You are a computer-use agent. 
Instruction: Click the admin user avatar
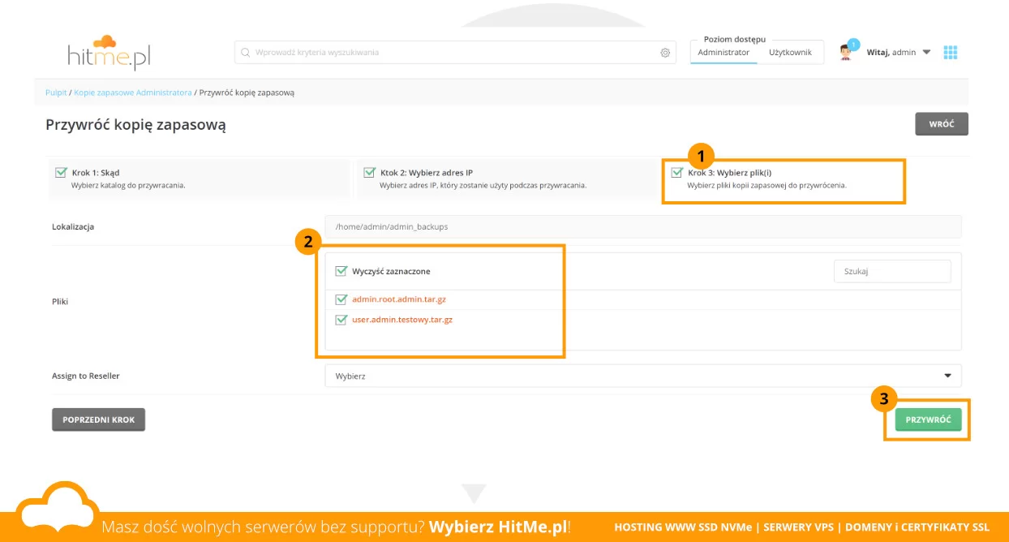tap(846, 53)
